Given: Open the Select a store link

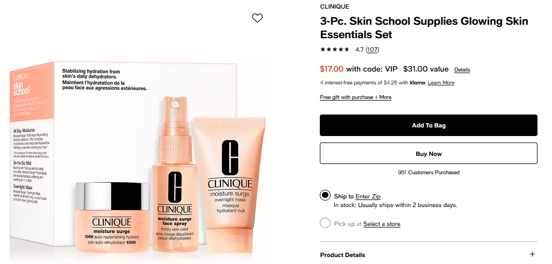Looking at the screenshot, I should click(x=382, y=224).
